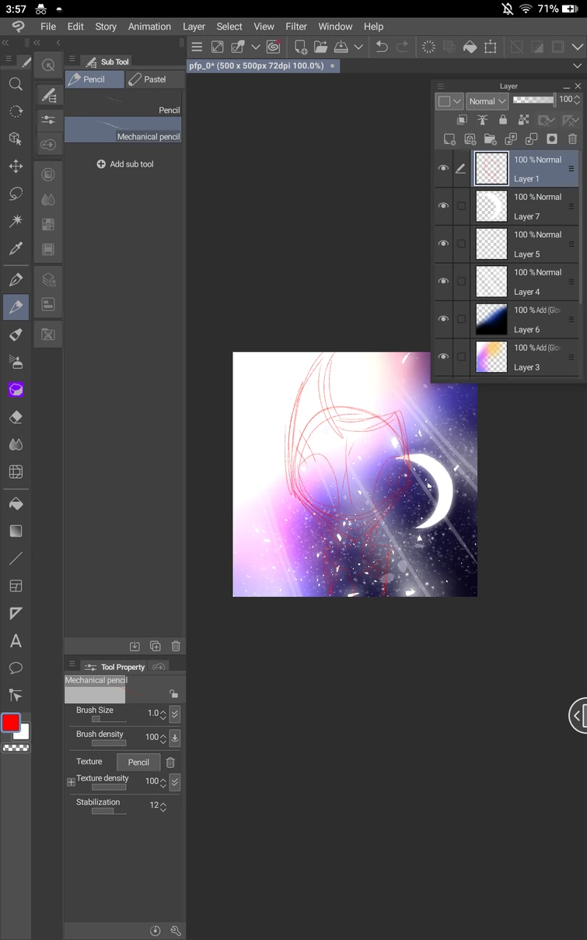Viewport: 587px width, 940px height.
Task: Click the Texture Pencil button
Action: pyautogui.click(x=138, y=762)
